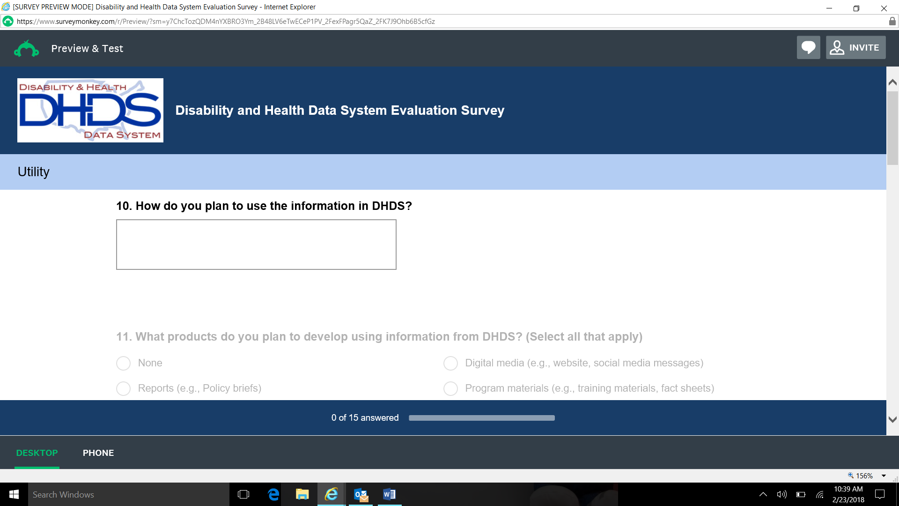Switch to DESKTOP preview tab
This screenshot has width=899, height=506.
[x=37, y=453]
